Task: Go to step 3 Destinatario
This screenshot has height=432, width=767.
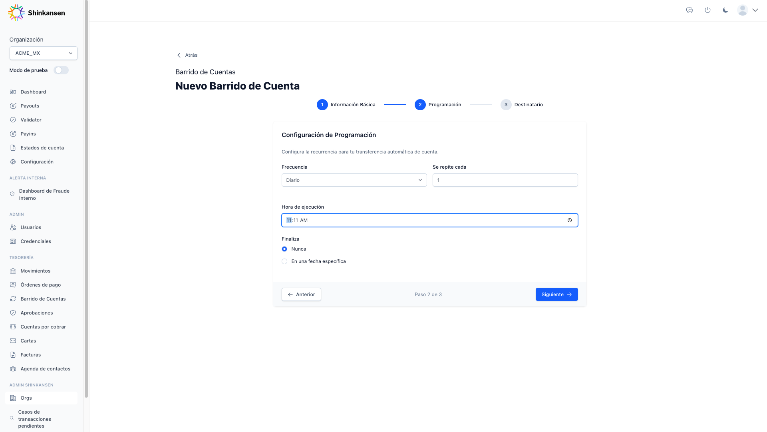Action: tap(522, 105)
